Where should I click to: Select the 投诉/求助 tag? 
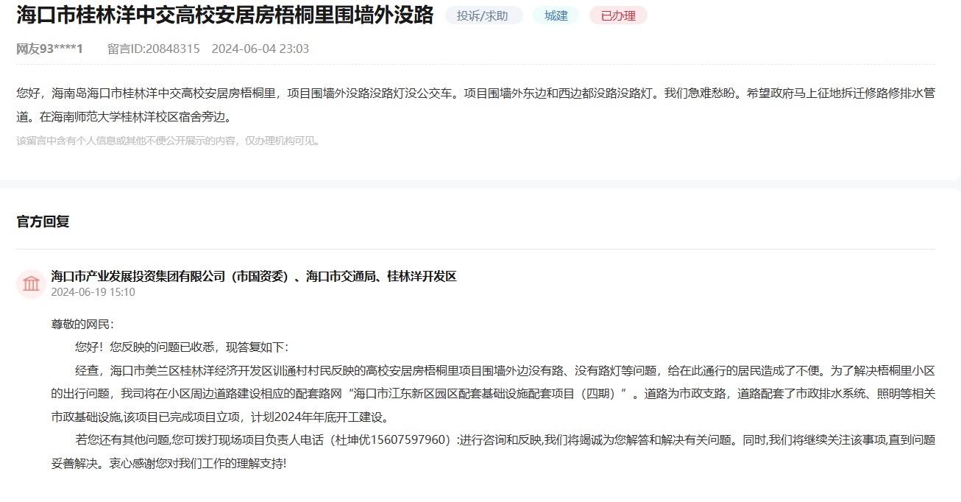coord(483,15)
